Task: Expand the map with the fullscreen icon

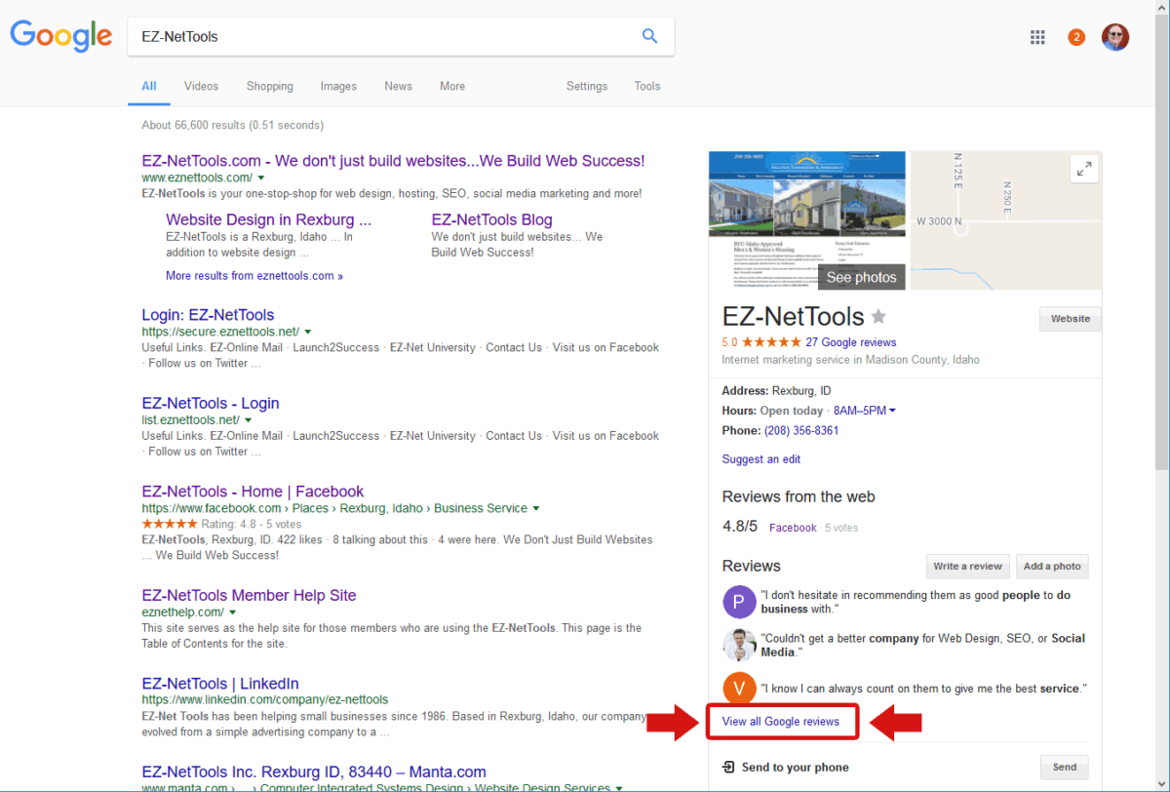Action: pyautogui.click(x=1083, y=169)
